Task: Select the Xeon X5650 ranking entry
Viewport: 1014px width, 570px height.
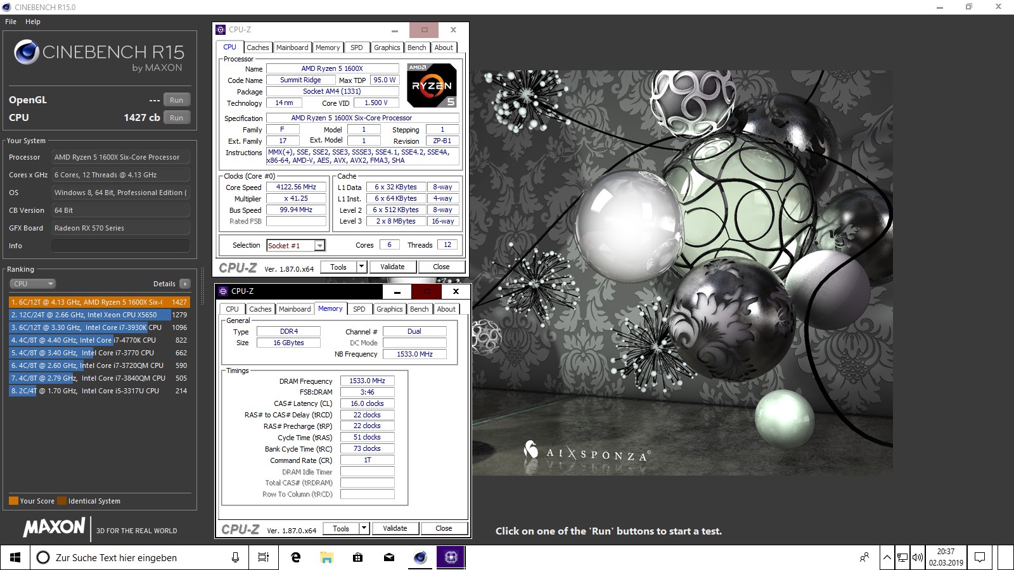Action: pos(99,315)
